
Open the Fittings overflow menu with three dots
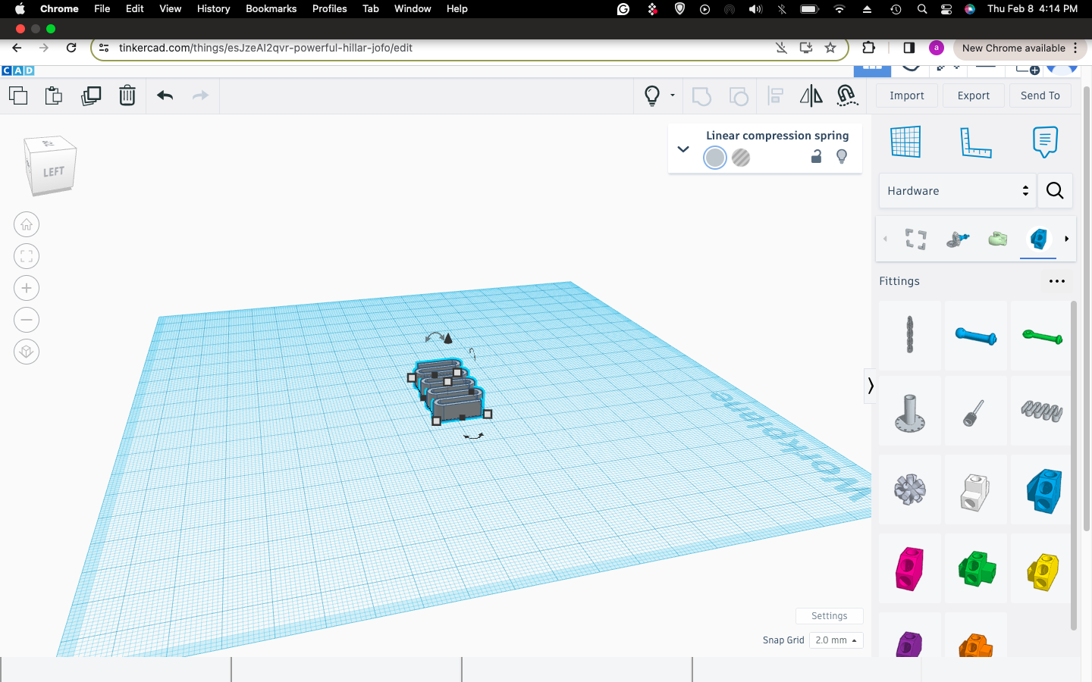(x=1056, y=281)
